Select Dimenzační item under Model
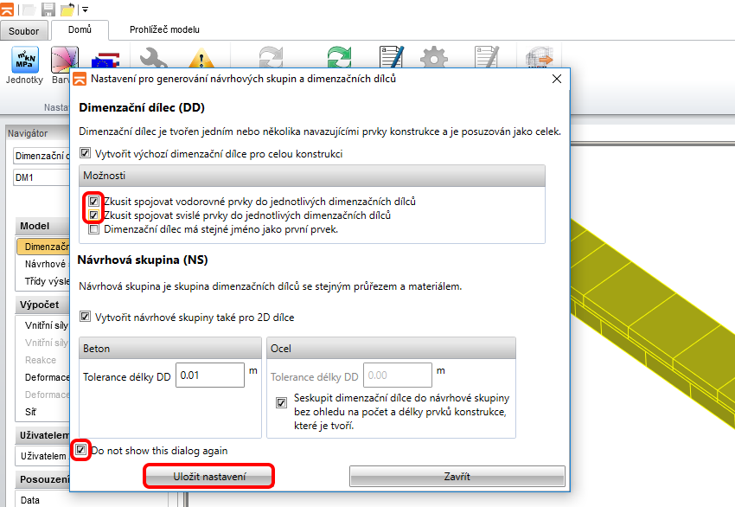This screenshot has width=735, height=507. (x=43, y=247)
